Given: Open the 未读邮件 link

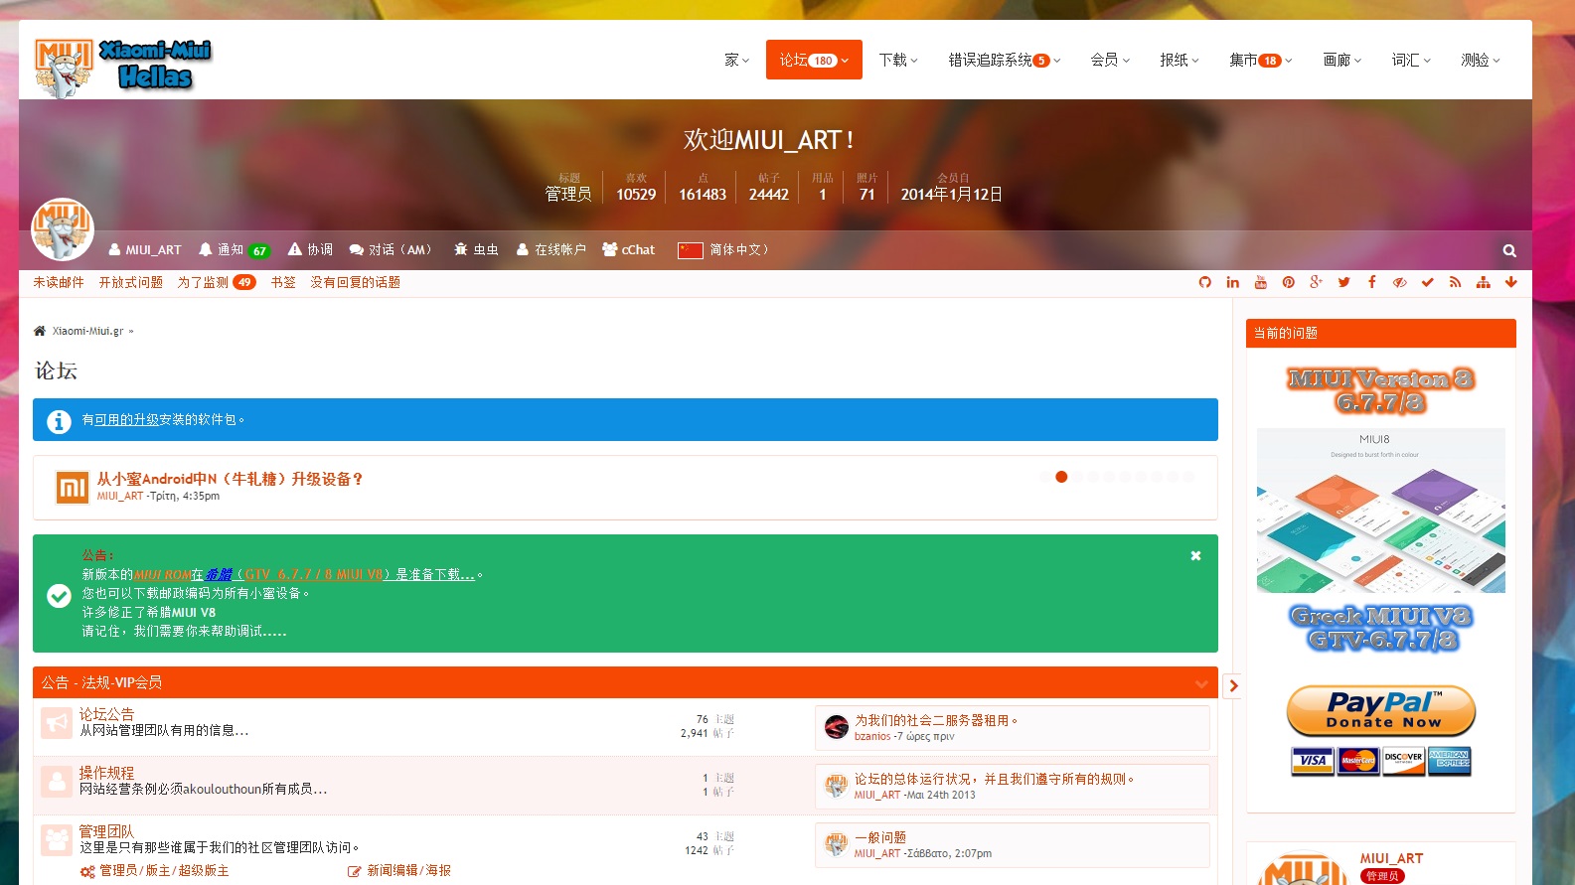Looking at the screenshot, I should (x=59, y=282).
